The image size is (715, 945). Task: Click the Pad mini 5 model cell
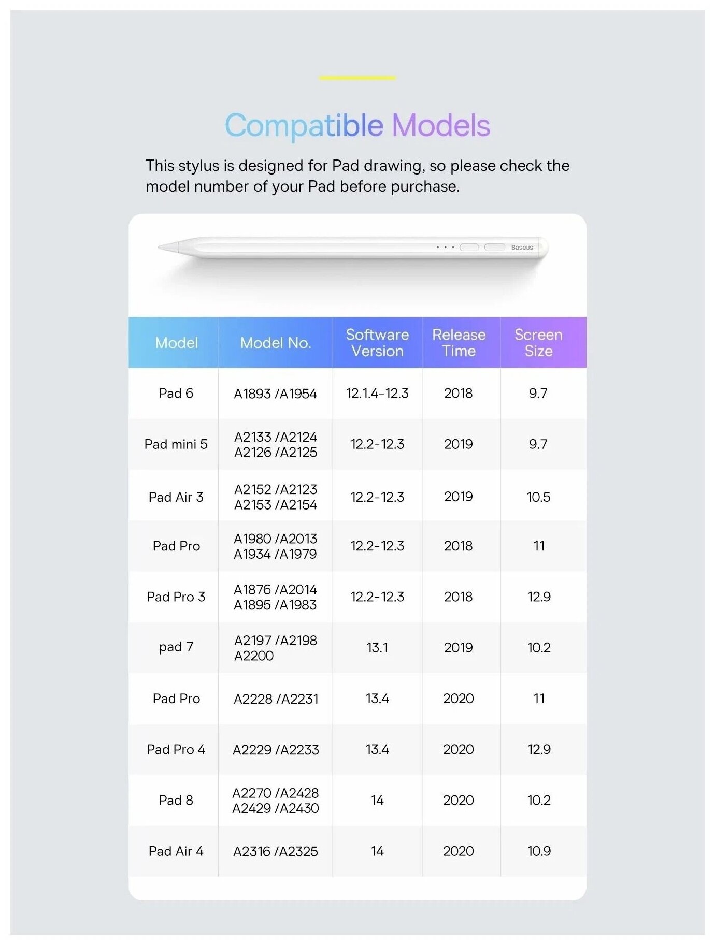(x=176, y=444)
